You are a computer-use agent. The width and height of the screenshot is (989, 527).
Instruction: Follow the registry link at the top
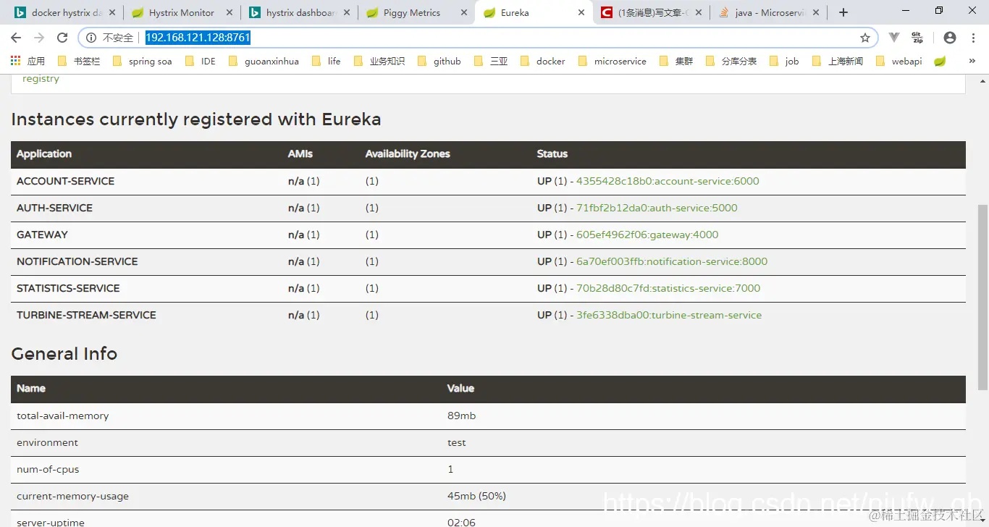(41, 79)
